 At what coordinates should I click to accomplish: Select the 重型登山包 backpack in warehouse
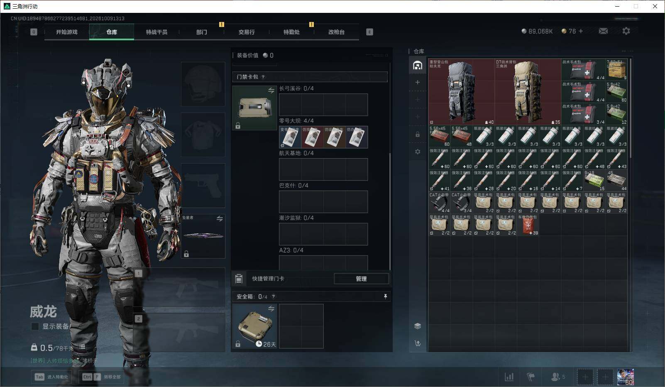click(462, 92)
